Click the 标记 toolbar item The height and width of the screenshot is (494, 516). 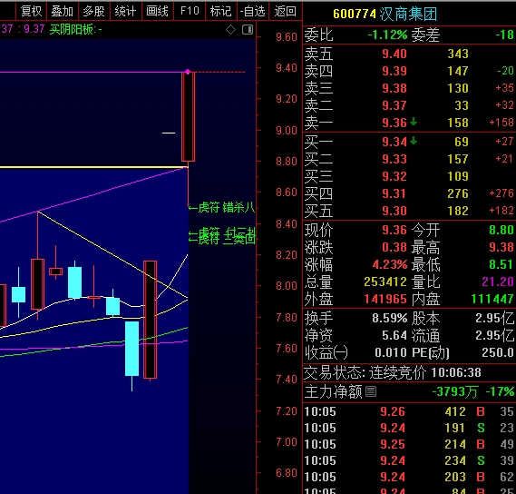click(220, 11)
